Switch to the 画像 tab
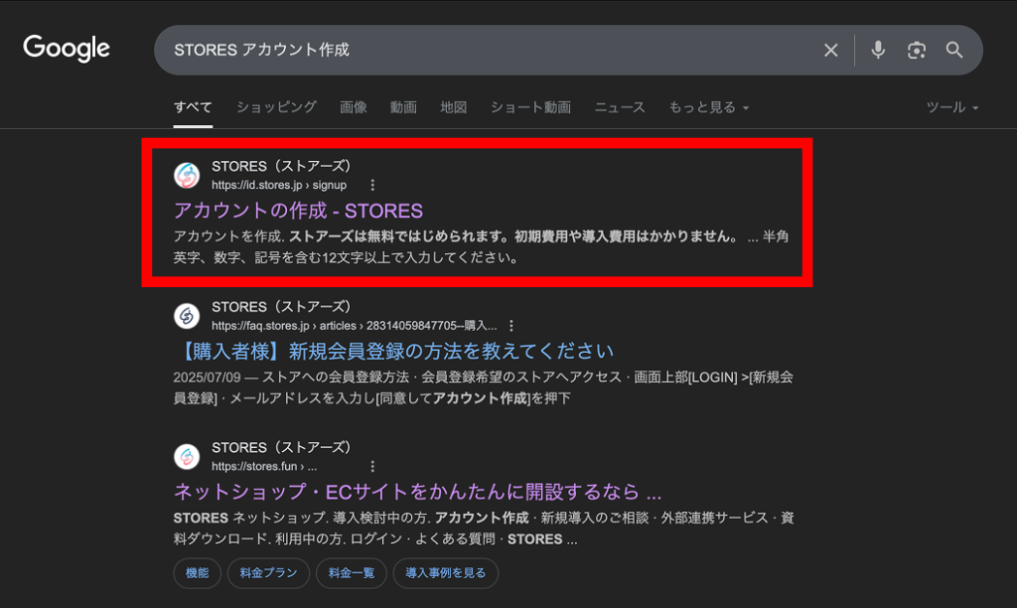The image size is (1017, 608). pyautogui.click(x=354, y=107)
